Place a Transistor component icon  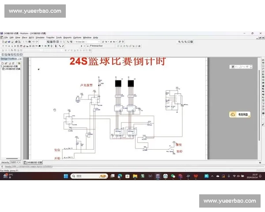coord(12,46)
